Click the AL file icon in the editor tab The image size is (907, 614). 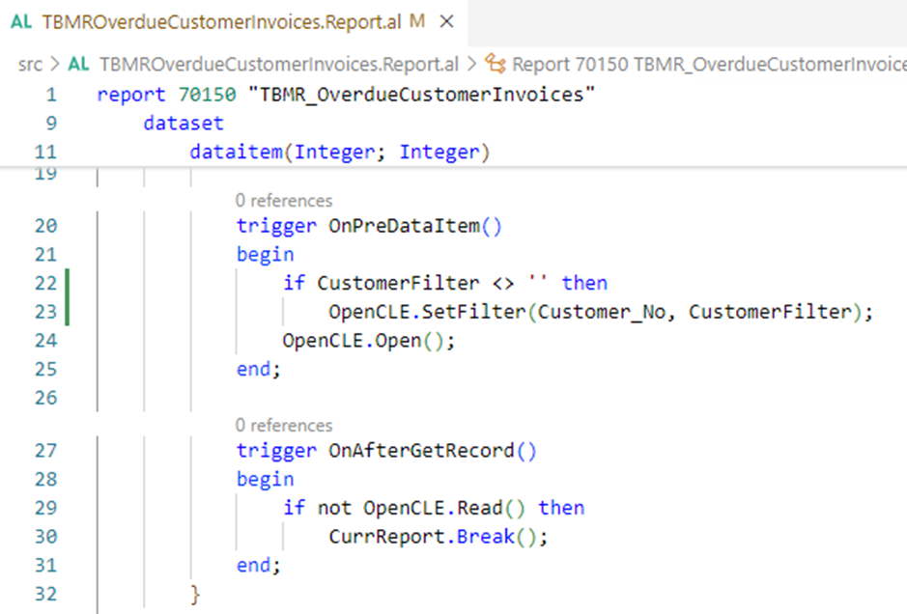click(21, 21)
